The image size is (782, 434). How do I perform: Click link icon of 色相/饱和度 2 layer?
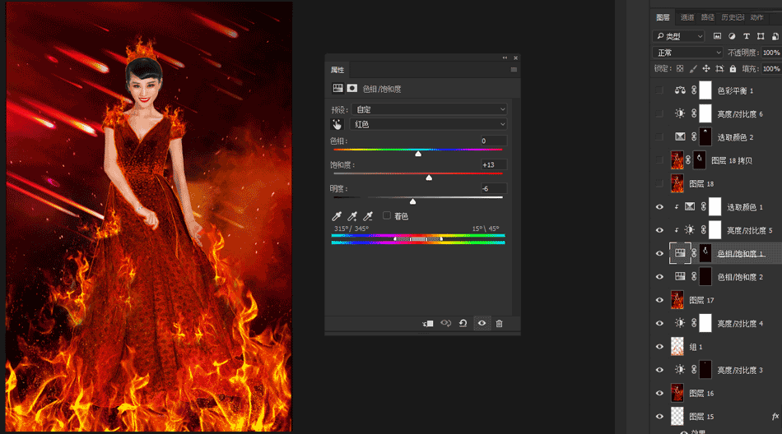click(x=694, y=276)
